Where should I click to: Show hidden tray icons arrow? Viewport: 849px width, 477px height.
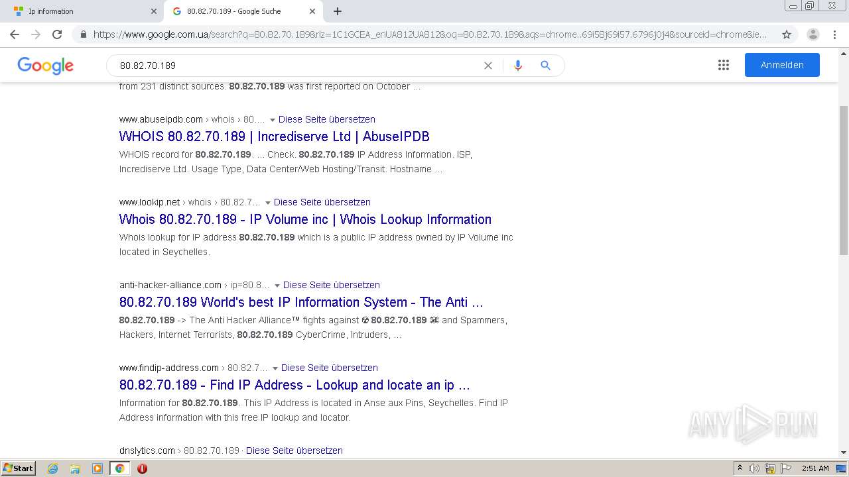[740, 468]
